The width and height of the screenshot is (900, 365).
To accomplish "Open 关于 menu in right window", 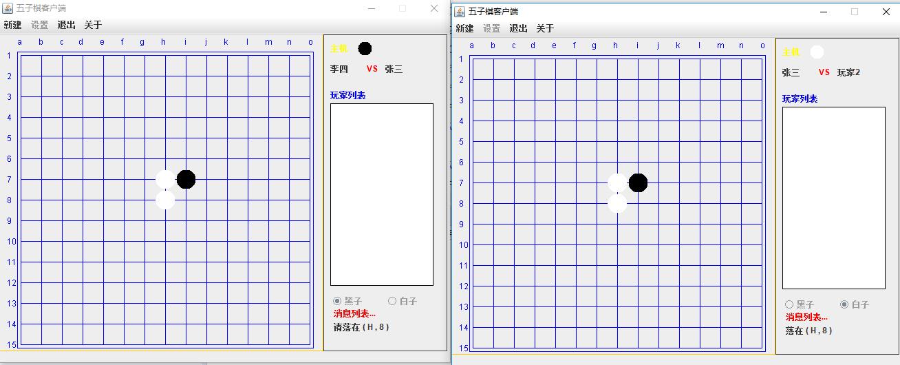I will [545, 28].
